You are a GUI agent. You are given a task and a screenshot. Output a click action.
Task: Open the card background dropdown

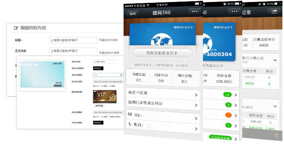tap(108, 75)
